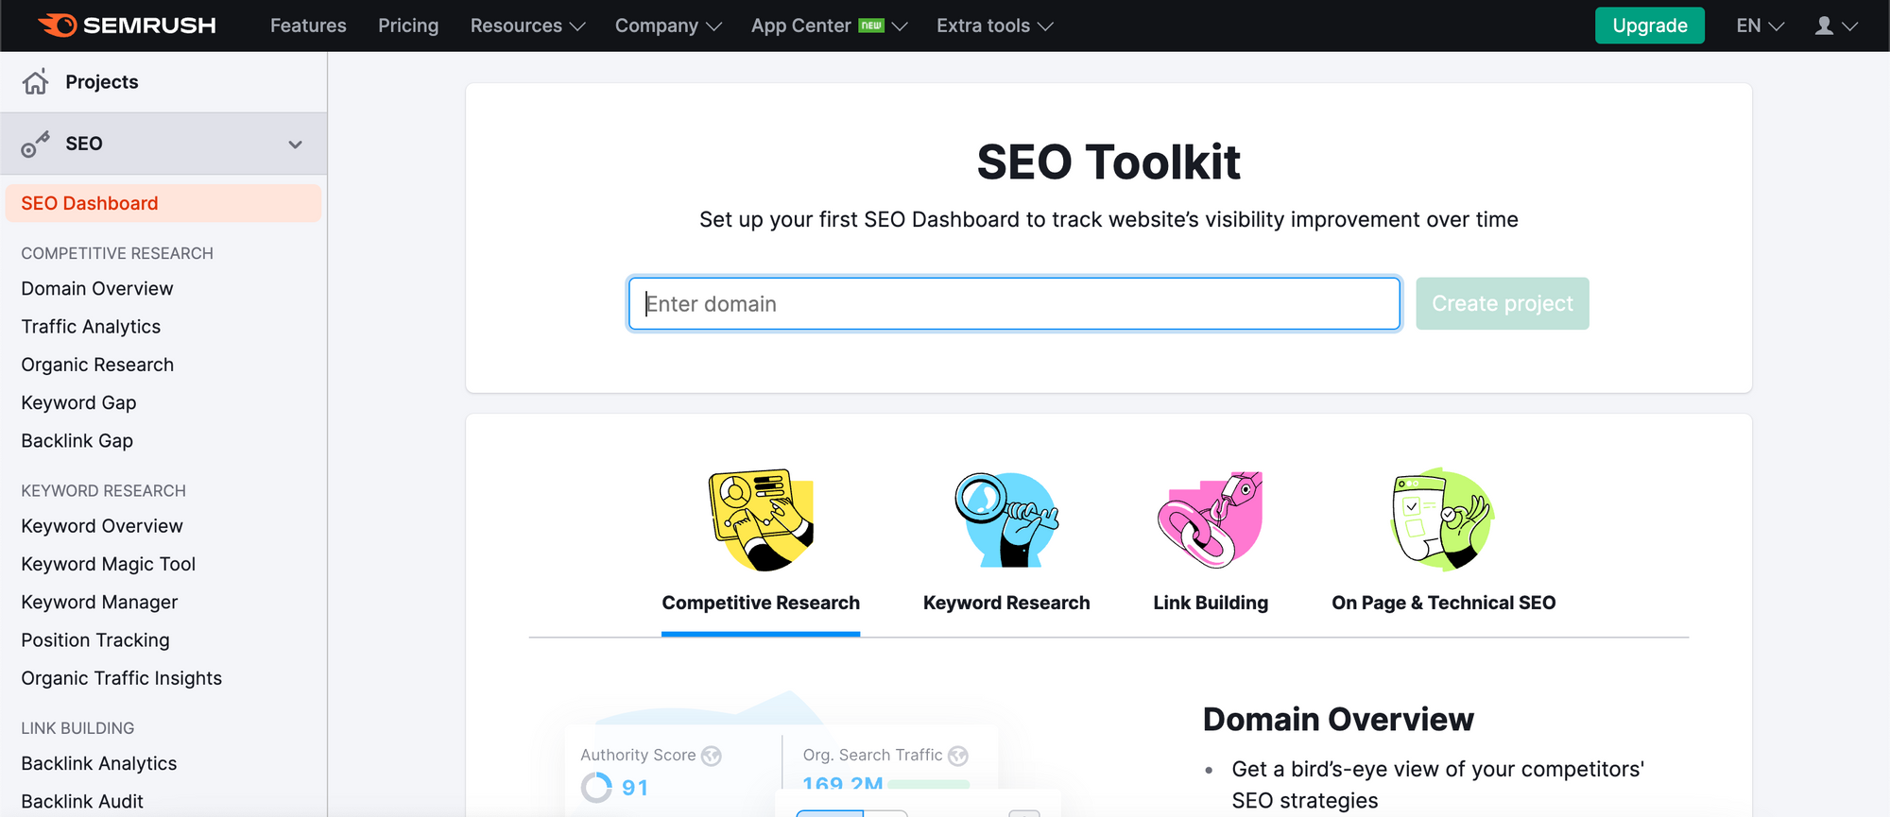Open Backlink Analytics in sidebar

point(99,763)
